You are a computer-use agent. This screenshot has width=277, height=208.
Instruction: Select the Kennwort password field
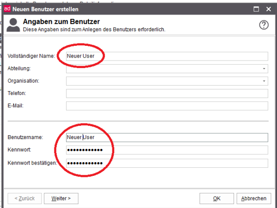point(167,150)
